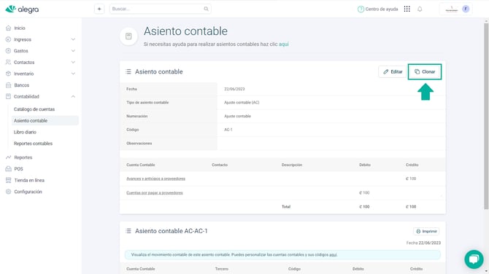
Task: Open Avances y anticipos a proveedores account link
Action: (155, 179)
